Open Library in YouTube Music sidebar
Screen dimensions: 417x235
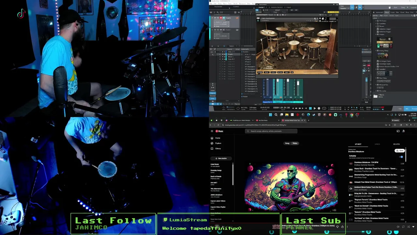point(215,149)
